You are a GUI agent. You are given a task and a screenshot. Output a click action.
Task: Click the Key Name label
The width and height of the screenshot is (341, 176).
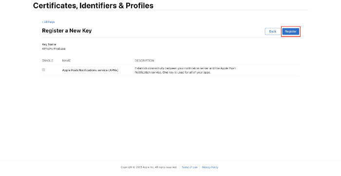49,44
